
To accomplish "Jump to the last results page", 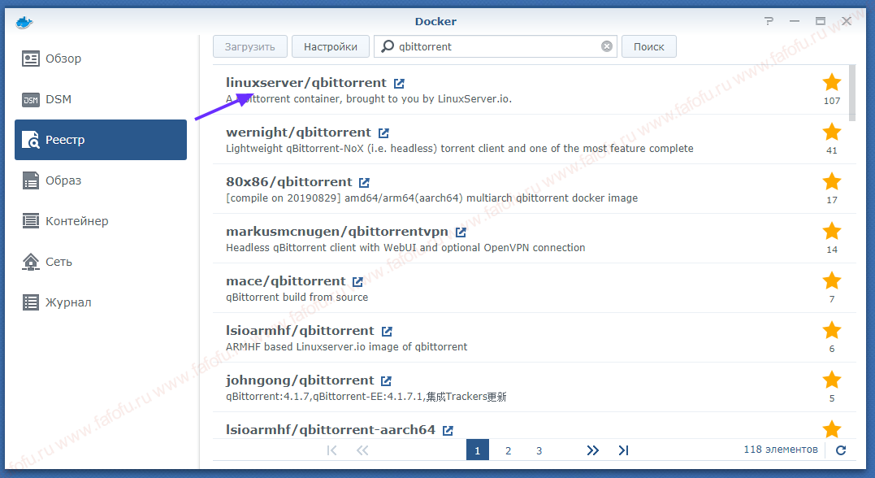I will point(623,450).
